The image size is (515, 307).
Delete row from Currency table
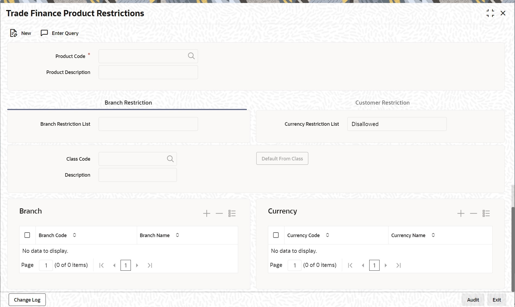(473, 214)
